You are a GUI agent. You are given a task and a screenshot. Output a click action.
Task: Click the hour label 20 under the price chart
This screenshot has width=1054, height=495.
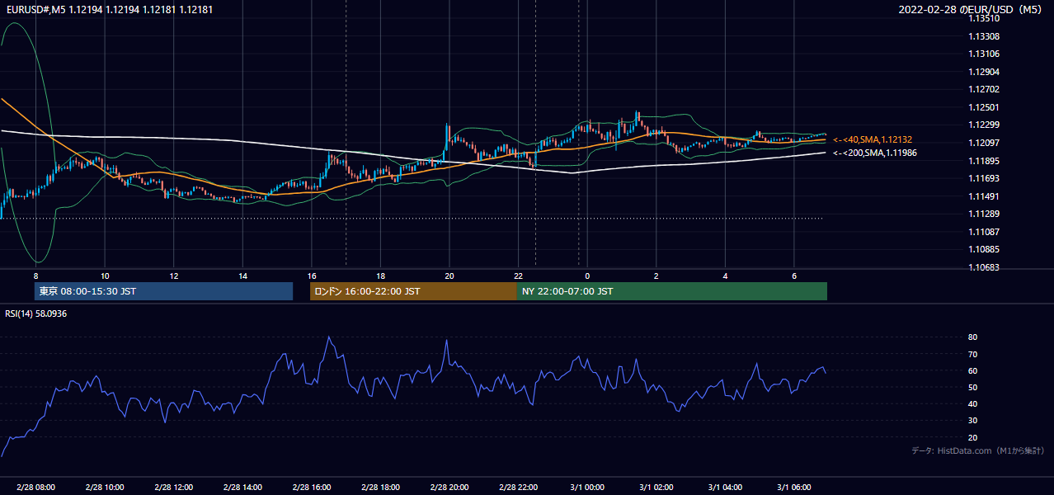(449, 276)
